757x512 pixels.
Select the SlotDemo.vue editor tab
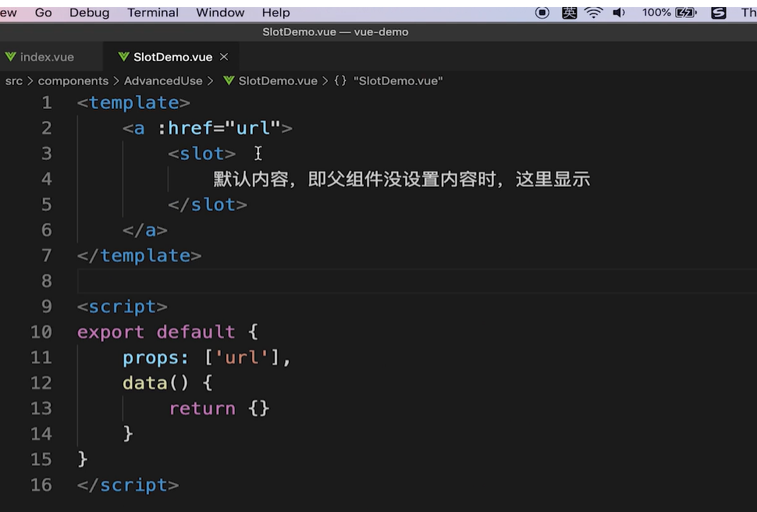coord(172,57)
